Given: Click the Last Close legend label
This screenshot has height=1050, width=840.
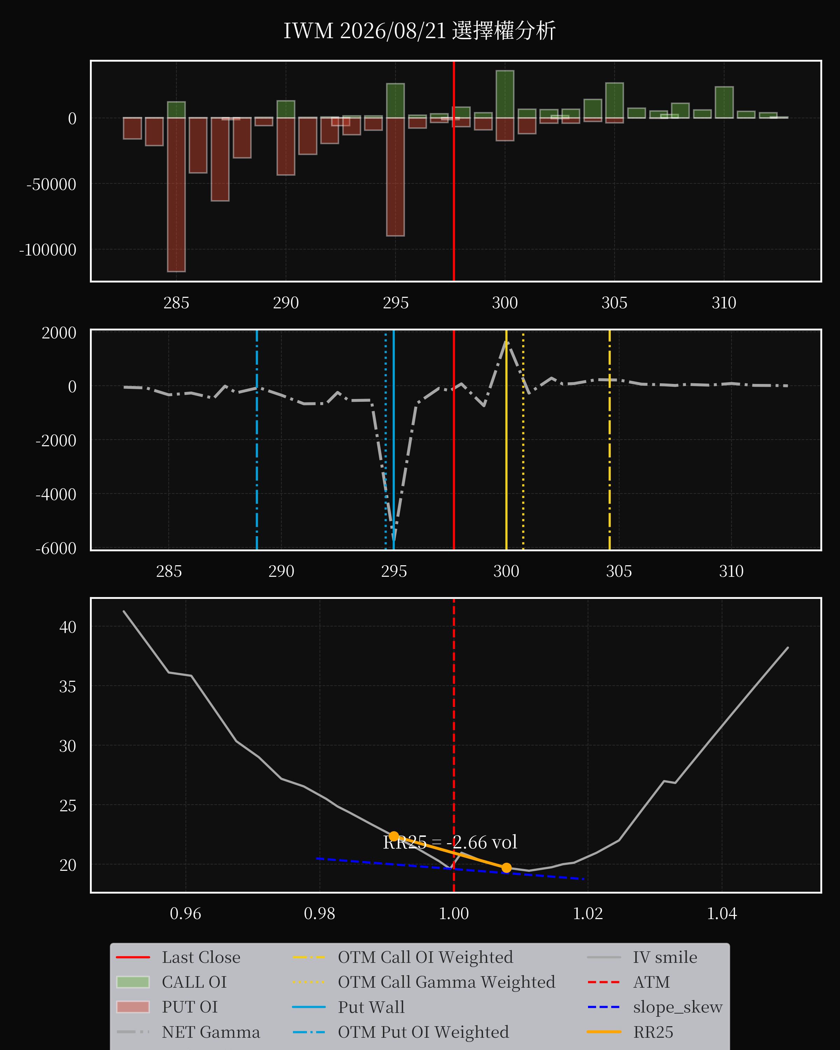Looking at the screenshot, I should (x=201, y=958).
